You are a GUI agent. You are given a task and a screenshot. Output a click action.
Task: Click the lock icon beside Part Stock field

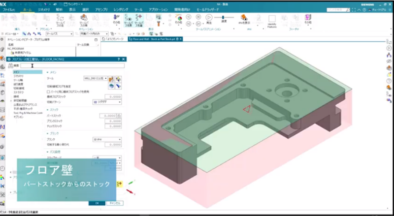pos(119,116)
